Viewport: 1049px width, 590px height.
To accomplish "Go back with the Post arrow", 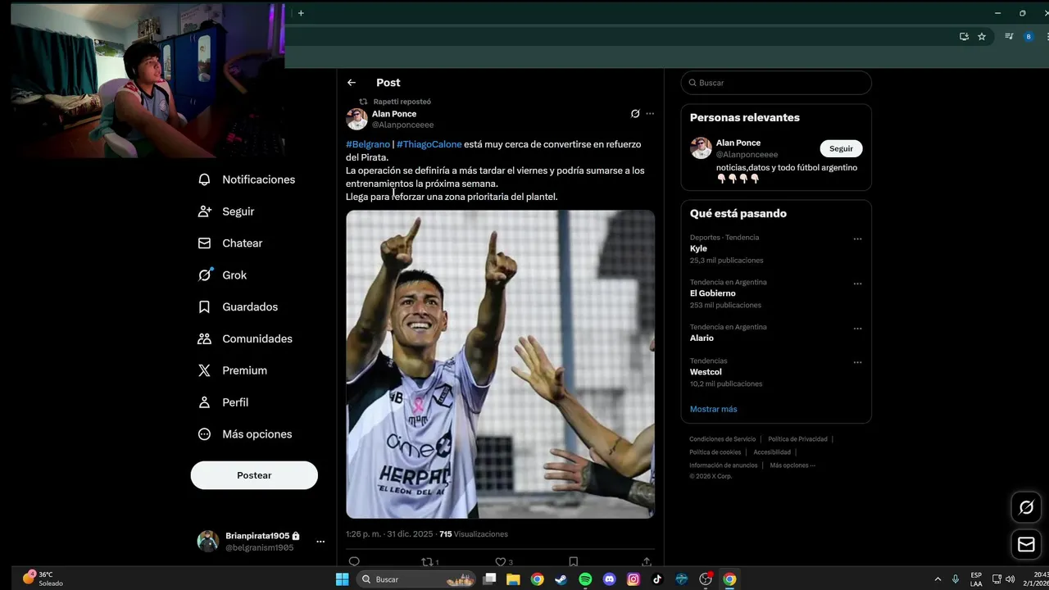I will point(352,83).
